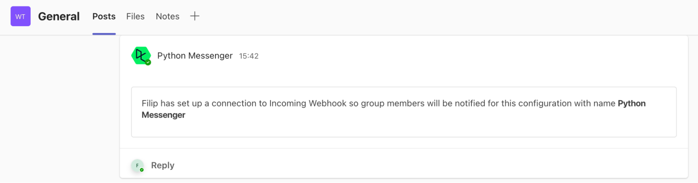Screen dimensions: 698x183
Task: Click the empty reply field right of Reply
Action: click(429, 165)
